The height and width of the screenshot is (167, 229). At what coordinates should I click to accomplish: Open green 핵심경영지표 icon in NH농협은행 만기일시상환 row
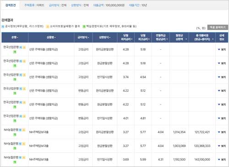coord(15,162)
